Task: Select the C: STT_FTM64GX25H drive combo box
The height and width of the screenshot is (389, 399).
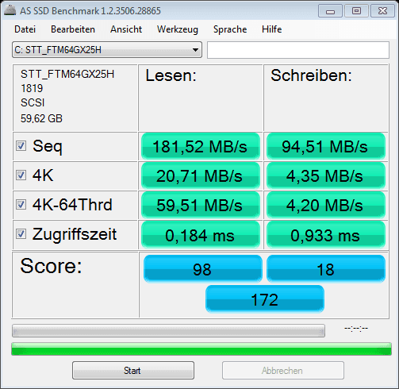Action: coord(107,50)
